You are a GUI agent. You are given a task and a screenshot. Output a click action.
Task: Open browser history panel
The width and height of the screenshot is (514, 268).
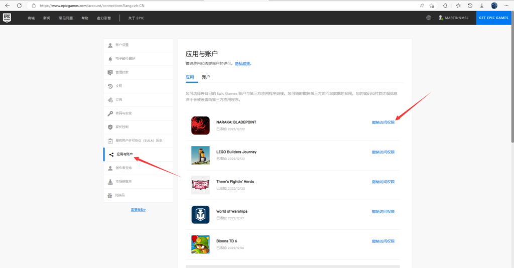click(x=470, y=6)
